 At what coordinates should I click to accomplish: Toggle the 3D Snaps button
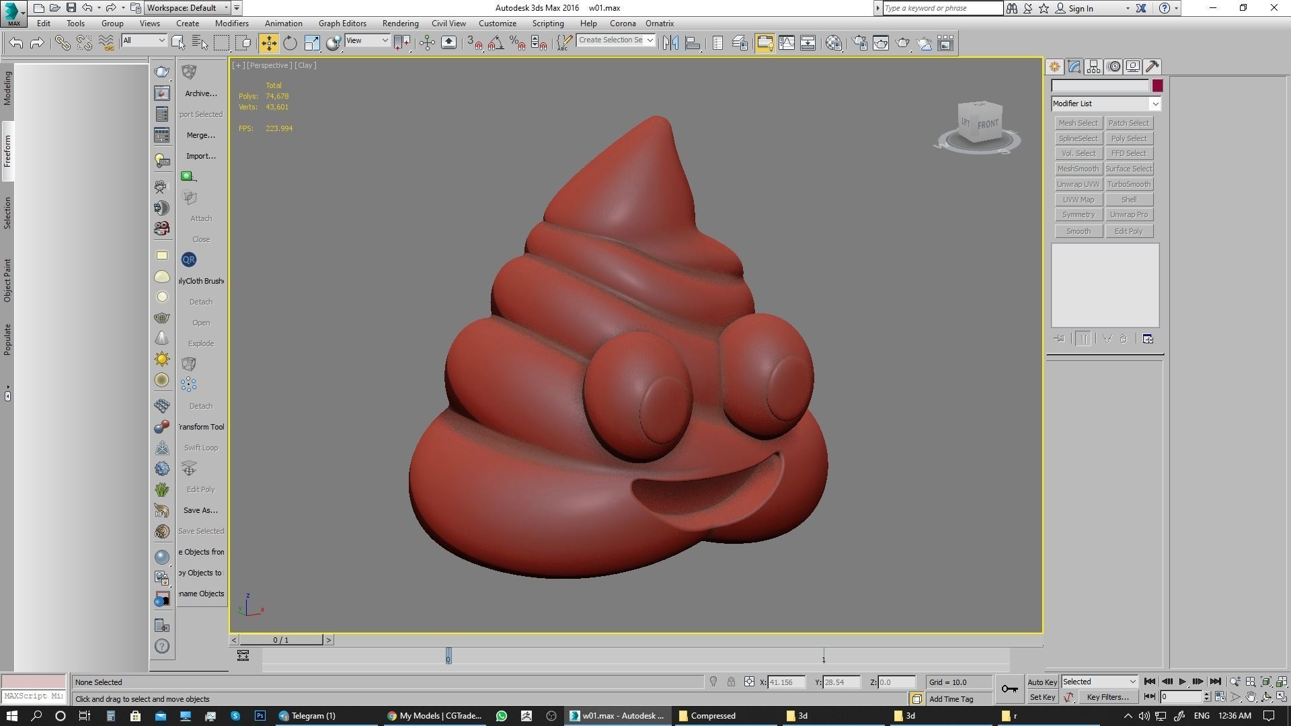(475, 43)
